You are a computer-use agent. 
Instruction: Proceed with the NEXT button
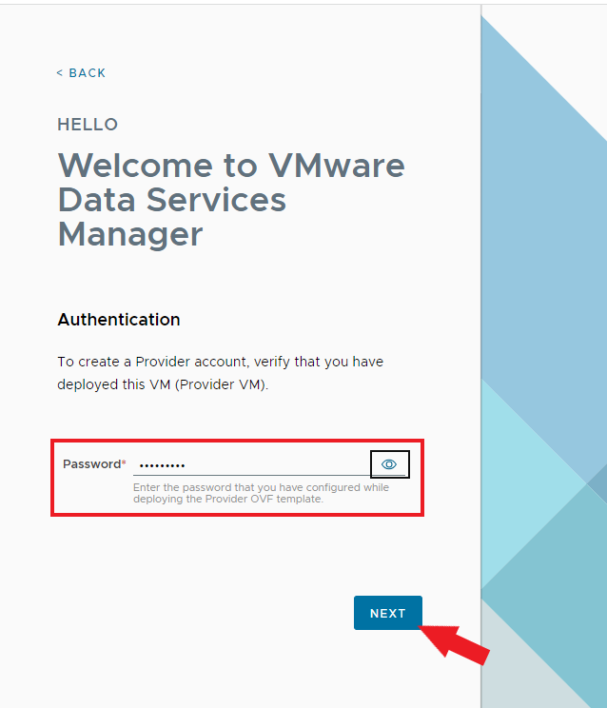pyautogui.click(x=388, y=613)
